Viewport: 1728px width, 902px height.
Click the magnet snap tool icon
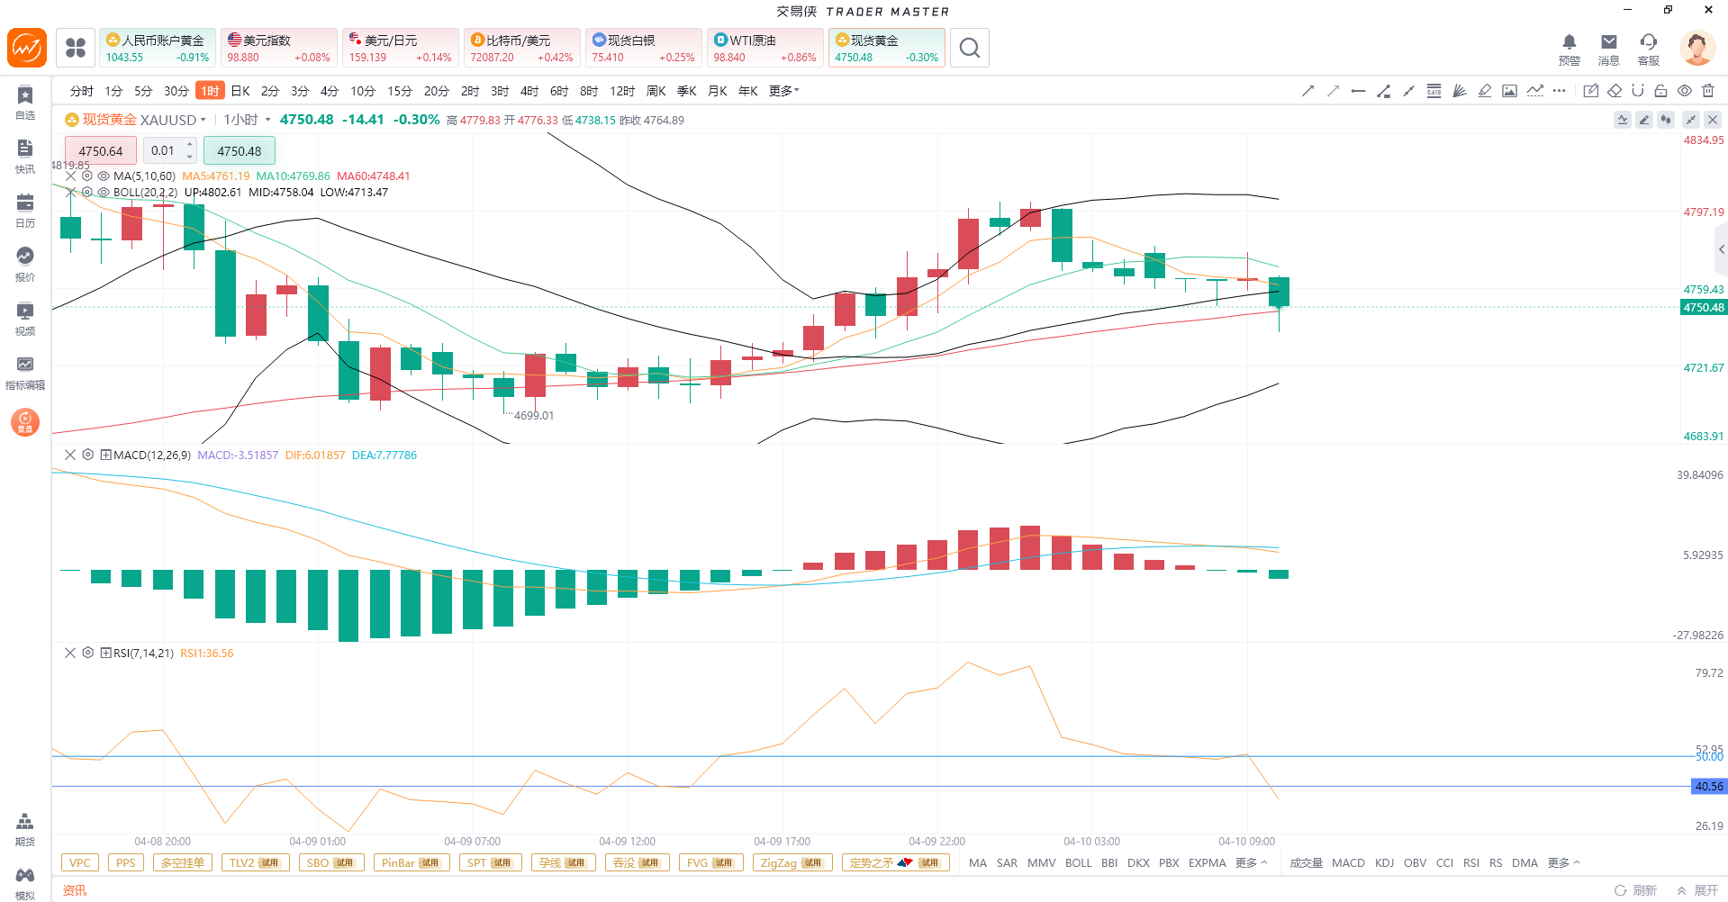(x=1638, y=91)
